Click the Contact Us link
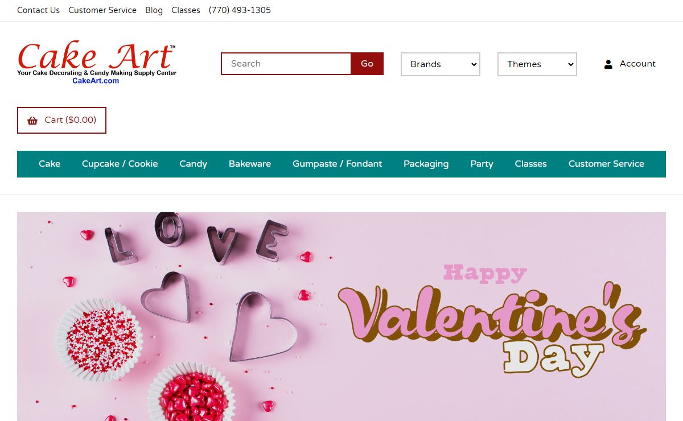The height and width of the screenshot is (421, 683). point(38,10)
